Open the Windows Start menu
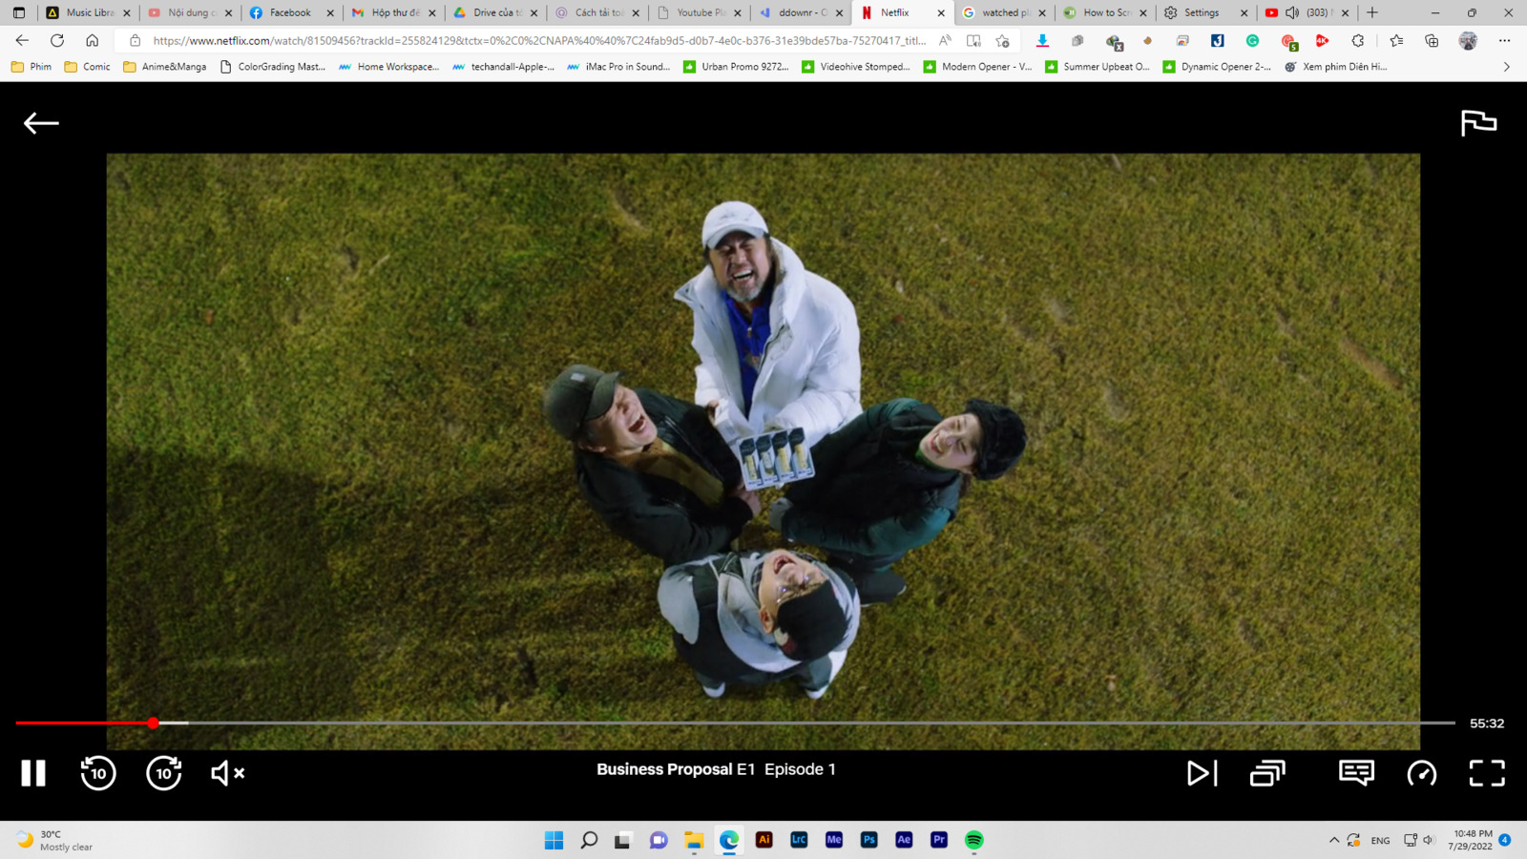Screen dimensions: 1527x859 [554, 840]
